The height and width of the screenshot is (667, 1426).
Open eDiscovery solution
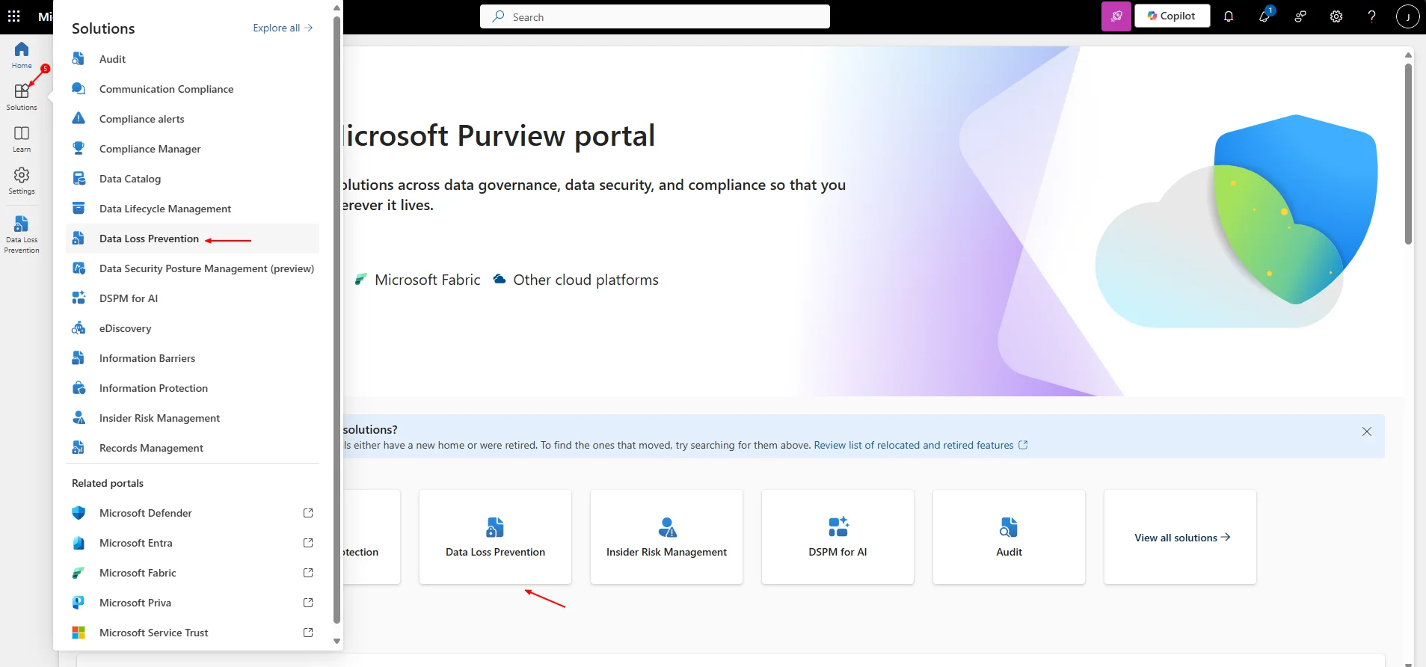(x=192, y=328)
